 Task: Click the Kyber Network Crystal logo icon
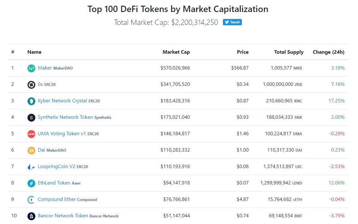pyautogui.click(x=31, y=101)
